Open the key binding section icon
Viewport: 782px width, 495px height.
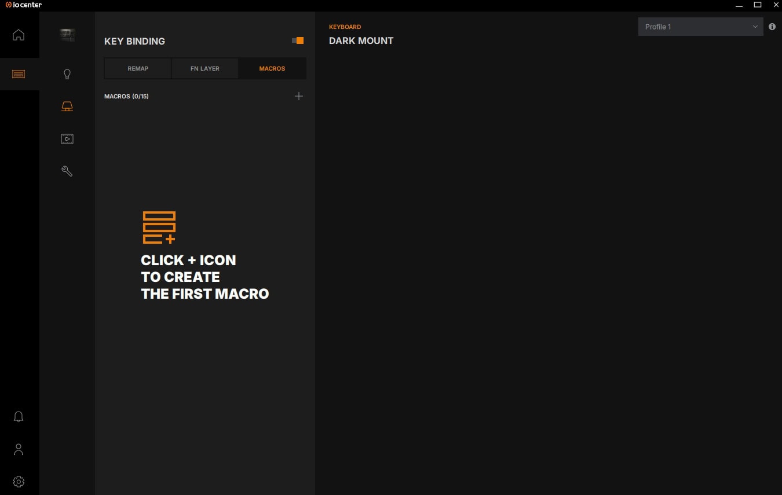[x=67, y=107]
